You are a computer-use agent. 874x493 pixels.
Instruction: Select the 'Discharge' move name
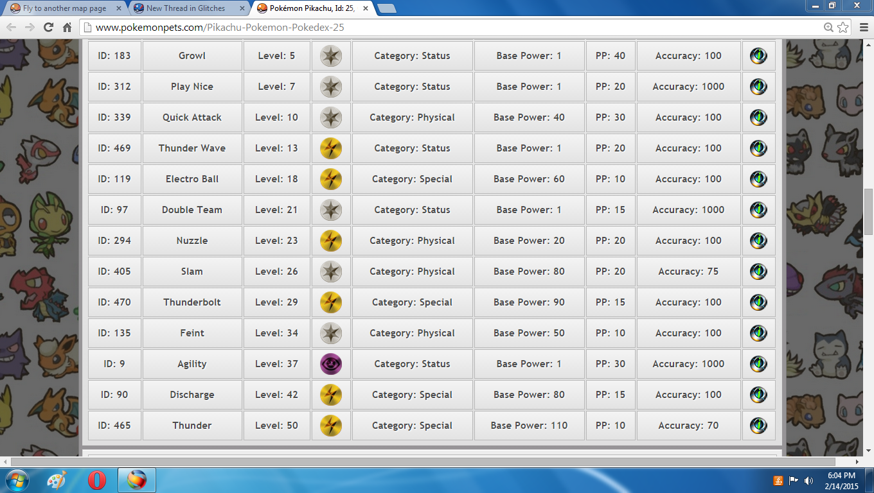point(192,395)
